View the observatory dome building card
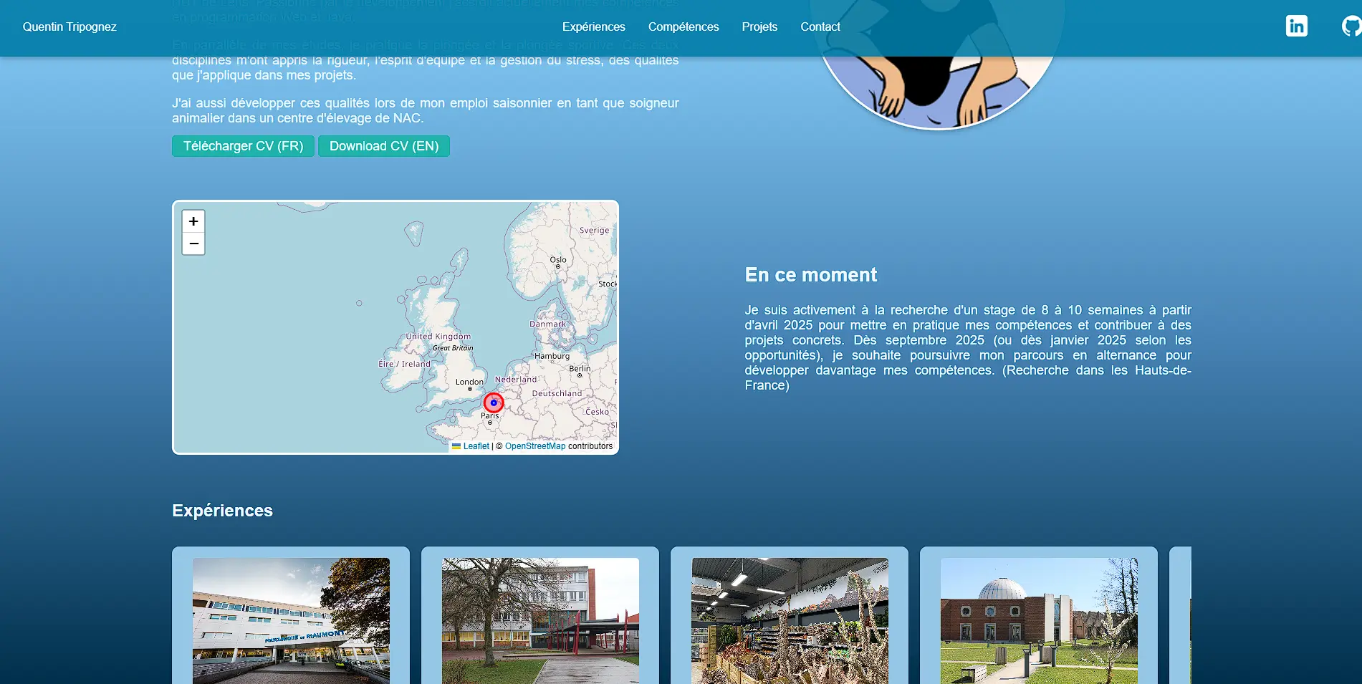 (1039, 620)
